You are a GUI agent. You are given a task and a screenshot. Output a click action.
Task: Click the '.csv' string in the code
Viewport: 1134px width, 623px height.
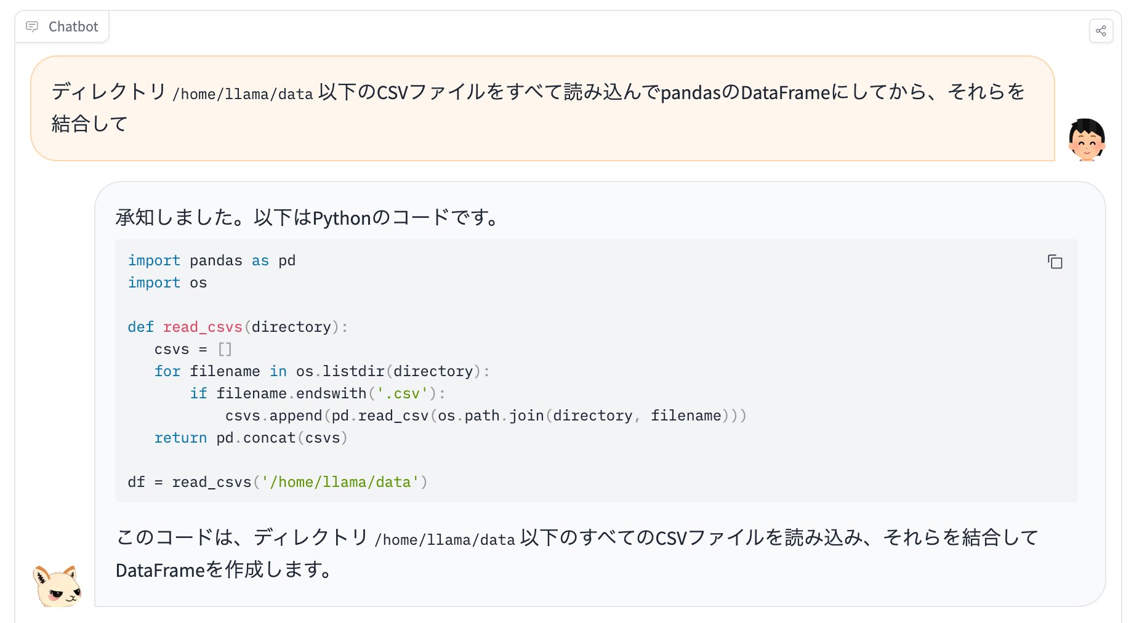coord(403,393)
